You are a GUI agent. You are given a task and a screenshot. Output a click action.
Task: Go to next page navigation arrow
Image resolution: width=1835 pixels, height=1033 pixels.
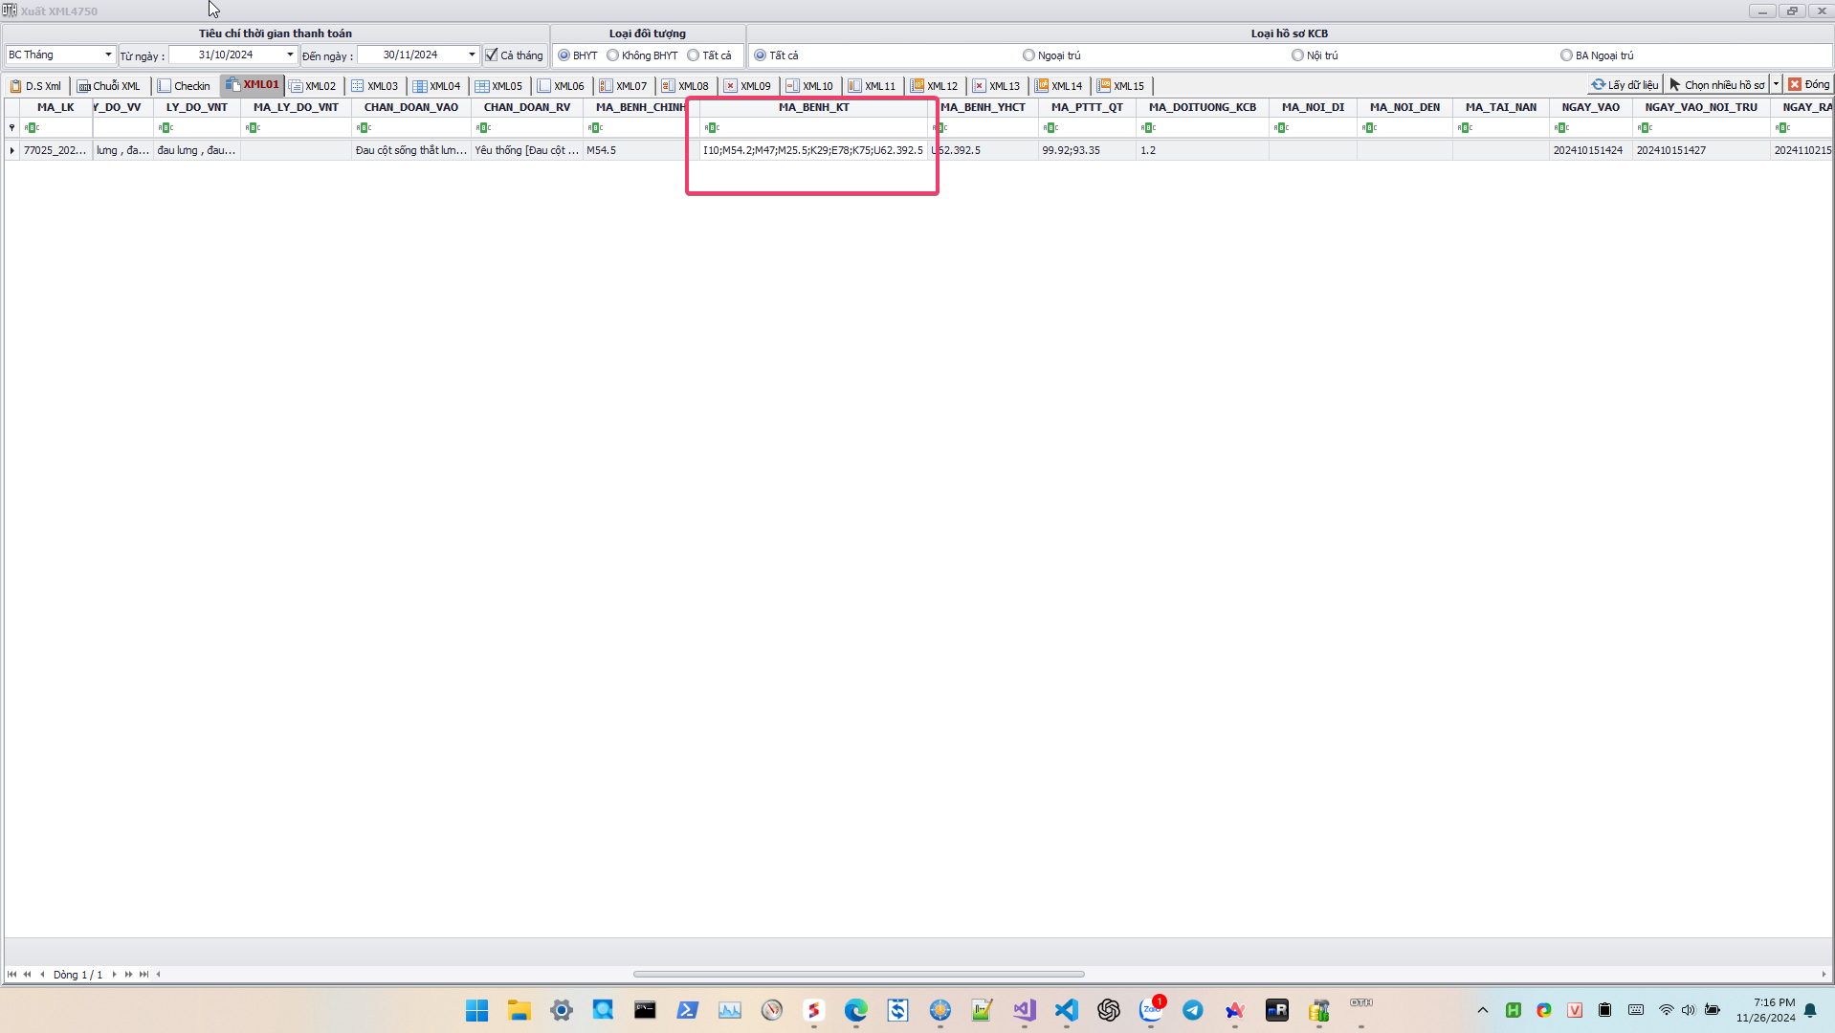128,975
